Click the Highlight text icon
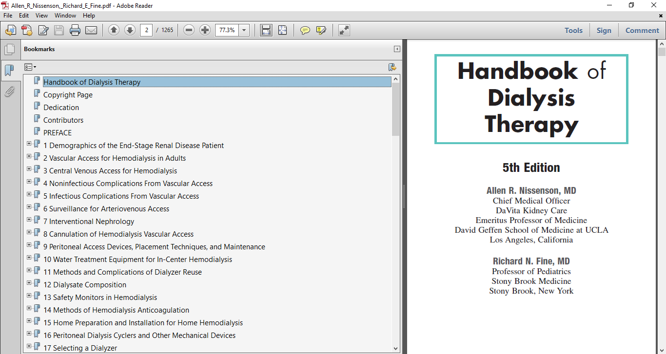 tap(321, 30)
